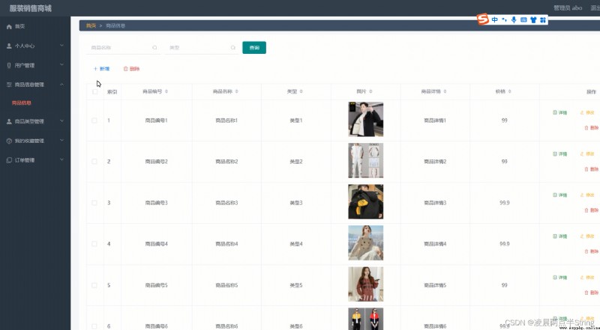Click the 个人中心 person icon

pos(9,46)
